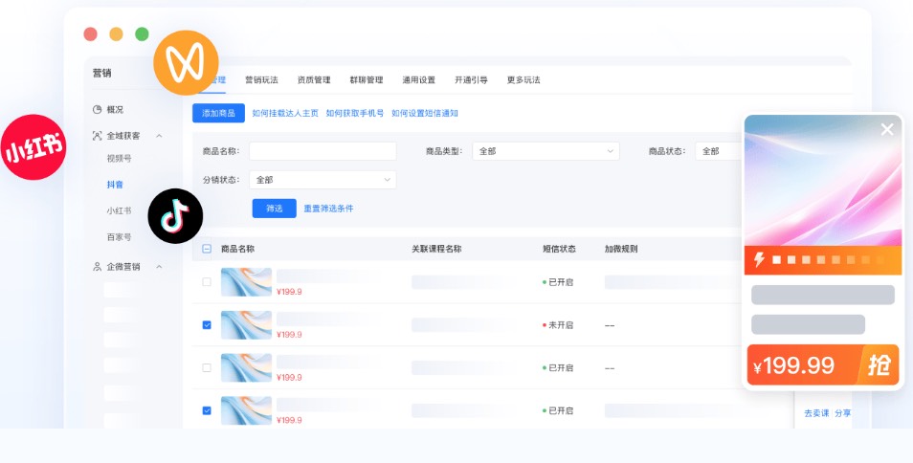
Task: Switch to the 通用设置 tab
Action: pyautogui.click(x=418, y=79)
